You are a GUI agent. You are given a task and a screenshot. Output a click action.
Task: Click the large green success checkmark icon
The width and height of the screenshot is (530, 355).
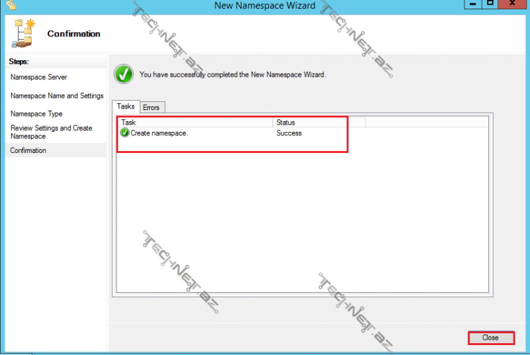[124, 74]
